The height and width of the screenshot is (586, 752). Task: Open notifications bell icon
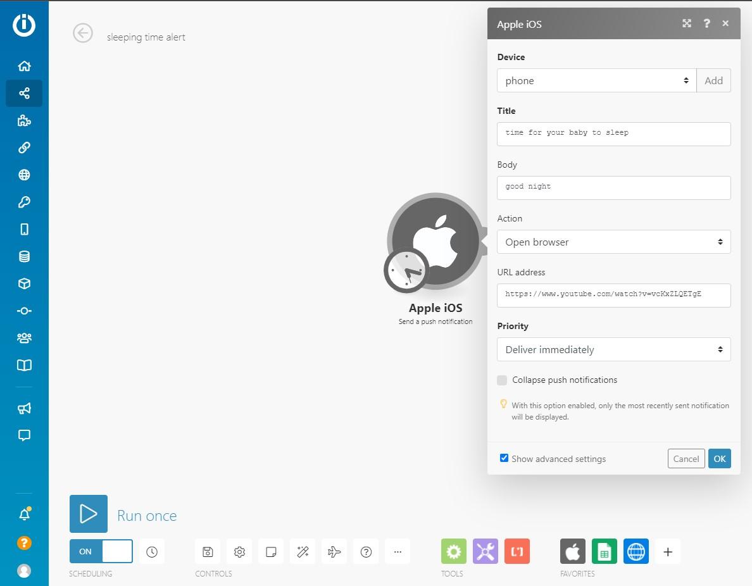point(25,514)
